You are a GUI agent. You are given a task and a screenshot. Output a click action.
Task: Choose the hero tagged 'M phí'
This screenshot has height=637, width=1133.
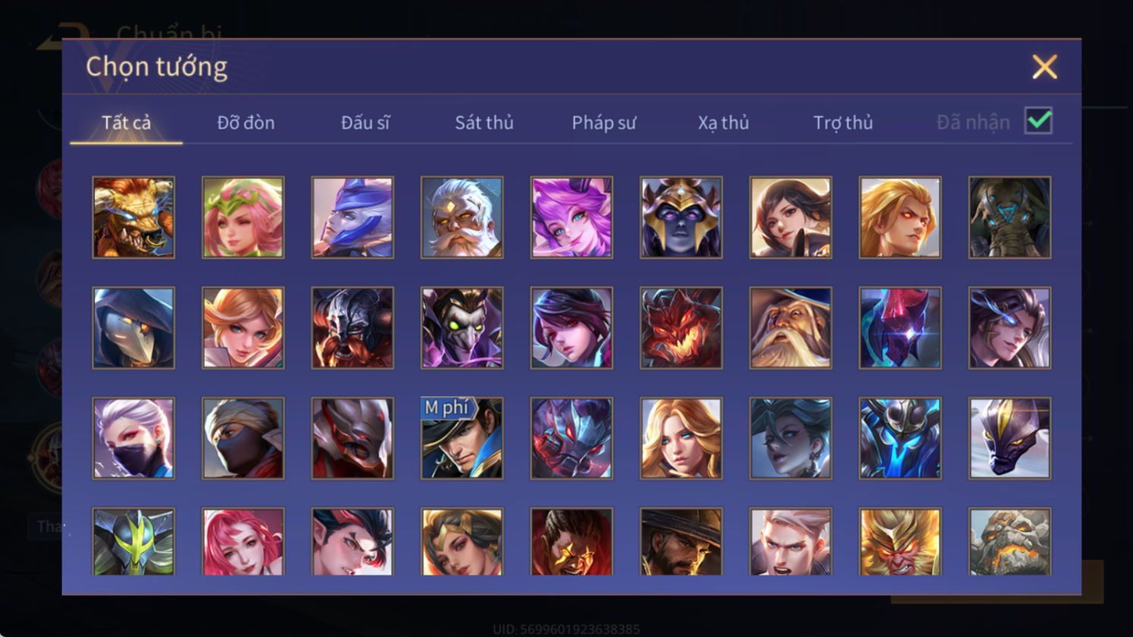[462, 438]
